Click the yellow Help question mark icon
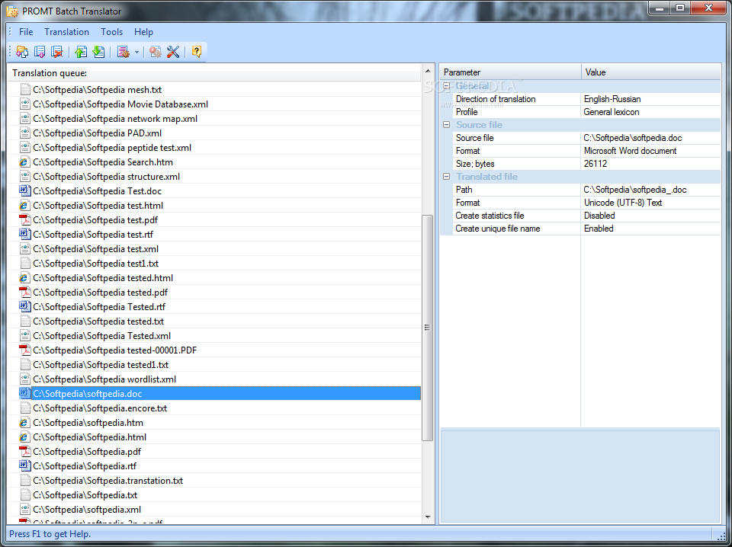Image resolution: width=732 pixels, height=547 pixels. click(x=197, y=52)
